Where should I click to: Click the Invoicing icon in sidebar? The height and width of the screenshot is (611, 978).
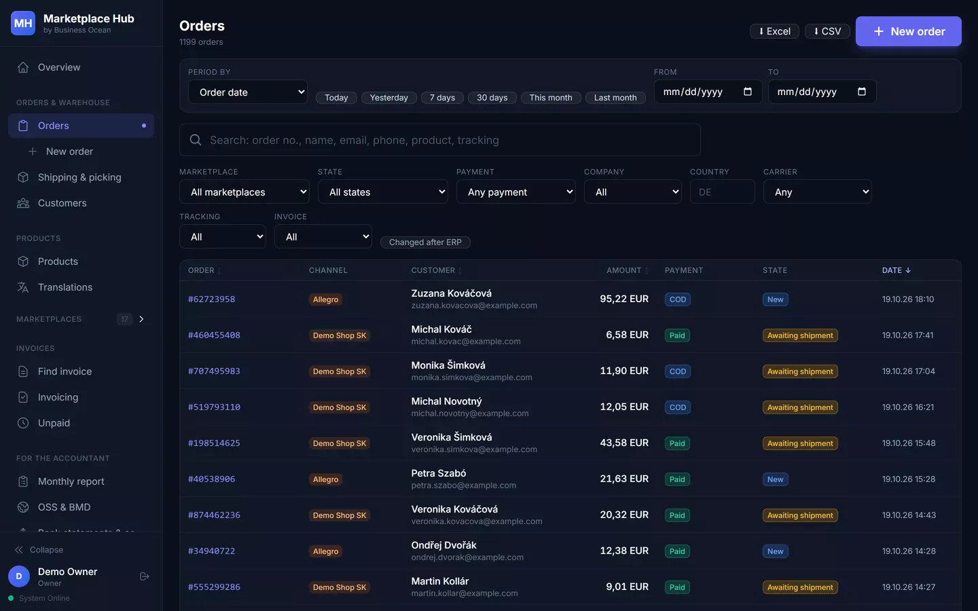(x=23, y=397)
